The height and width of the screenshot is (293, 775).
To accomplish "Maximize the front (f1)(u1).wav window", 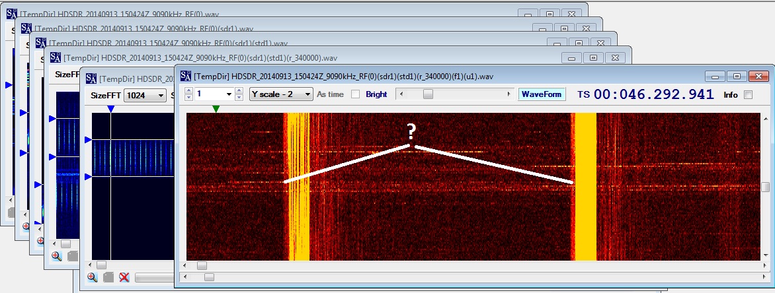I will point(737,76).
